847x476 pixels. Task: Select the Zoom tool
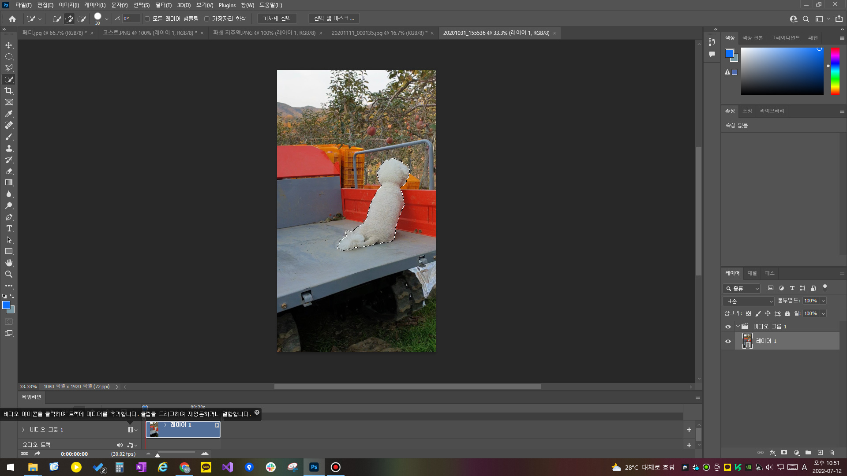9,274
